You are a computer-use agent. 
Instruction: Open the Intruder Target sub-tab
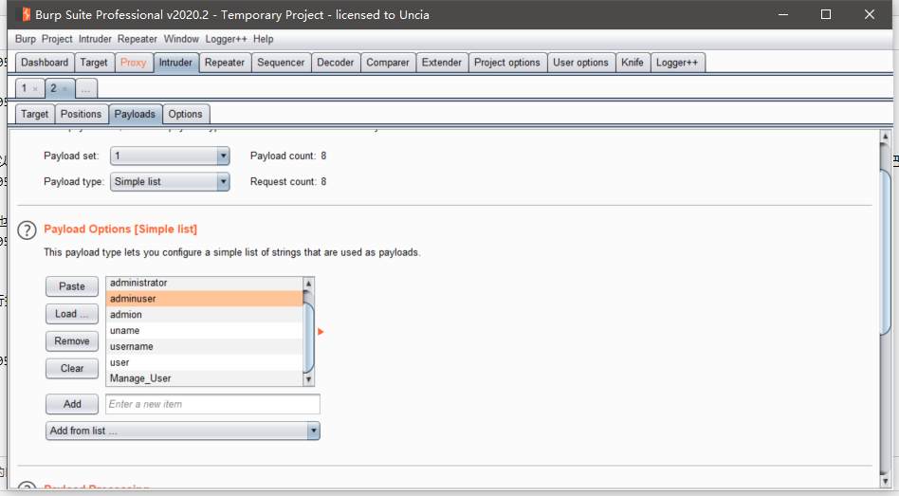point(34,114)
